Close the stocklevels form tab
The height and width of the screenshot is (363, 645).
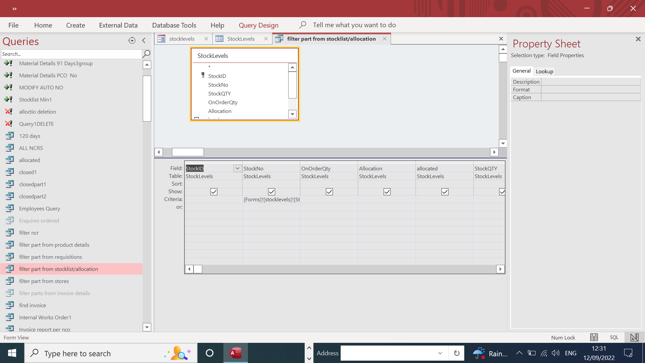[206, 39]
